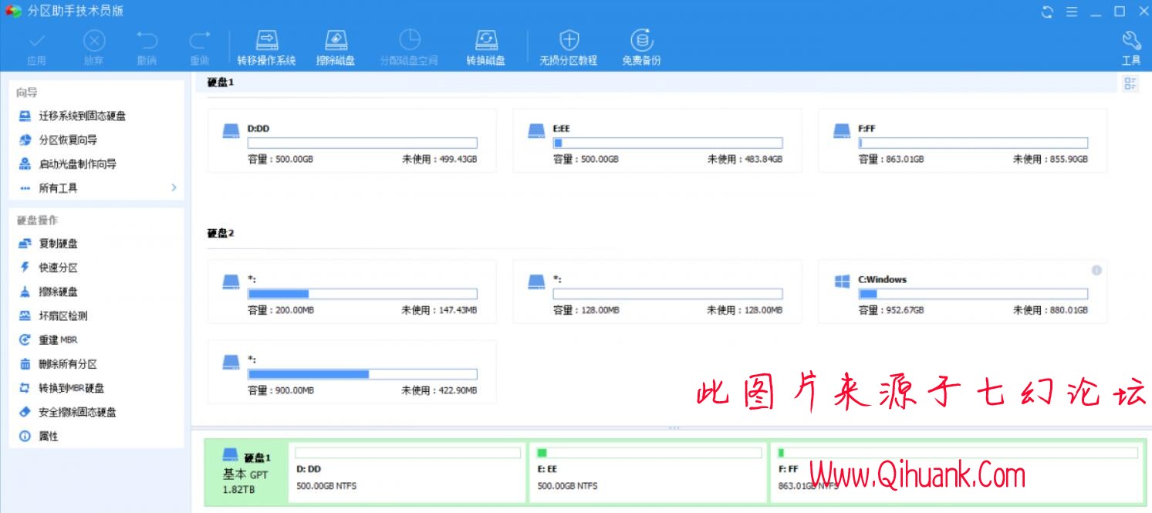This screenshot has height=513, width=1152.
Task: Select the 硬盘1 basic GPT disk block
Action: pyautogui.click(x=247, y=473)
